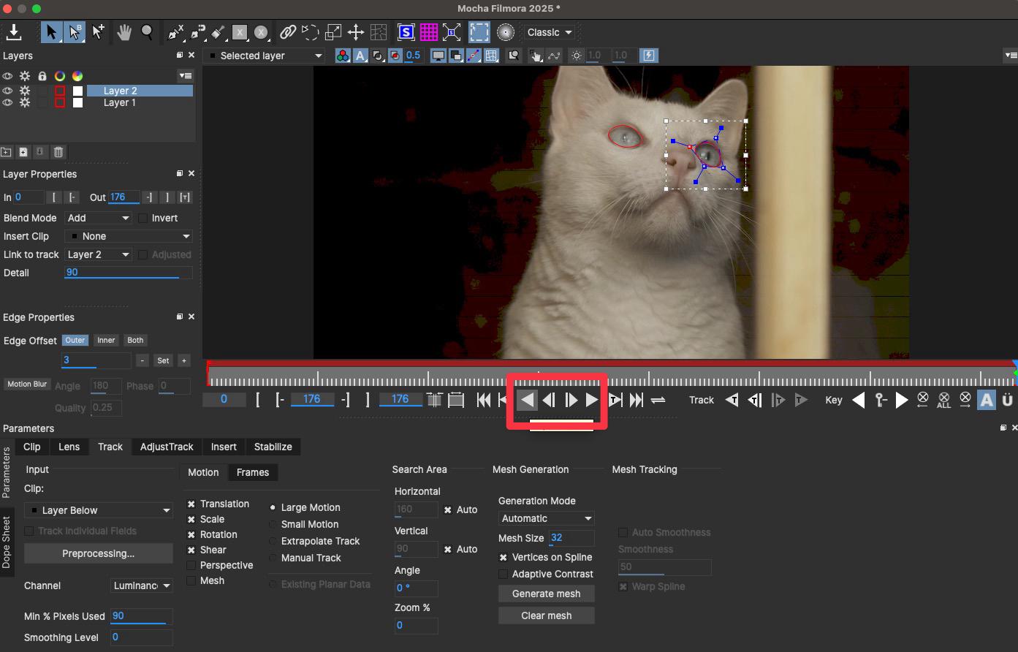This screenshot has width=1018, height=652.
Task: Delete layer using the trash icon
Action: pyautogui.click(x=58, y=152)
